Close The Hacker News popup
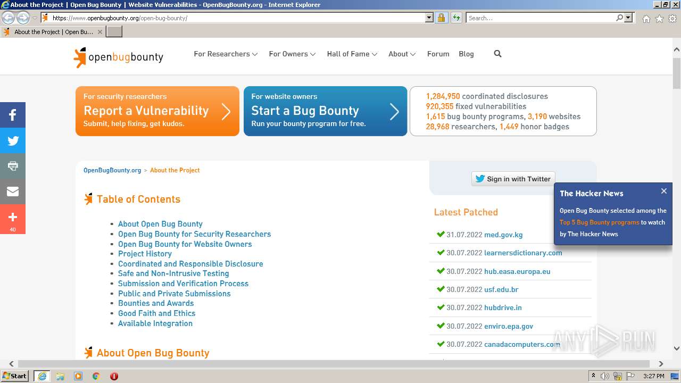Viewport: 681px width, 383px height. 663,191
